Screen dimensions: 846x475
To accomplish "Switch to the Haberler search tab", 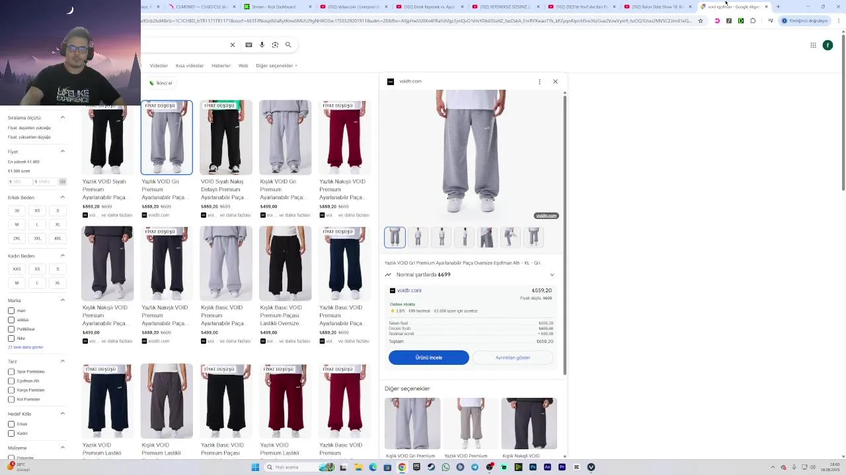I will pyautogui.click(x=221, y=66).
